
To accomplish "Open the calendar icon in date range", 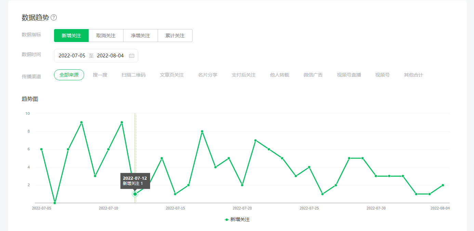I will click(x=132, y=56).
